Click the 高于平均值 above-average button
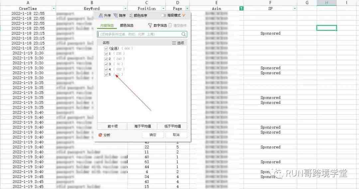Screen dimensions: 359x189 (142, 126)
